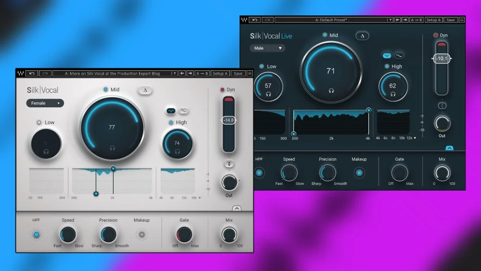
Task: Solo Low band headphone in Silk Vocal Live
Action: (x=268, y=94)
